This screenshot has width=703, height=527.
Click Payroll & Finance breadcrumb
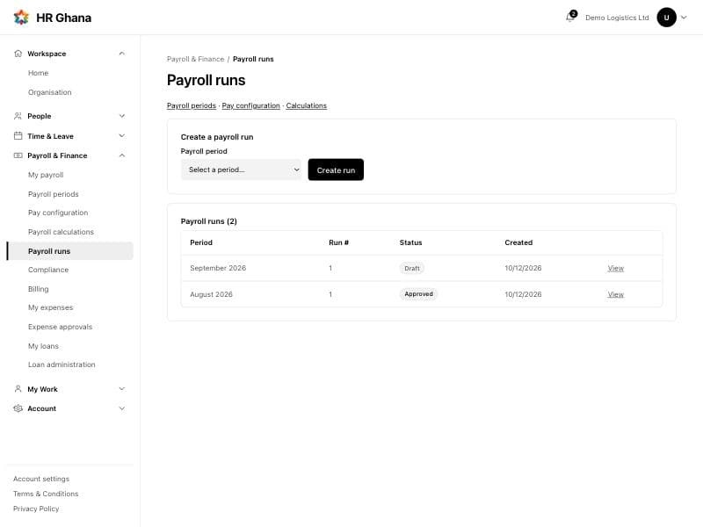pos(195,59)
